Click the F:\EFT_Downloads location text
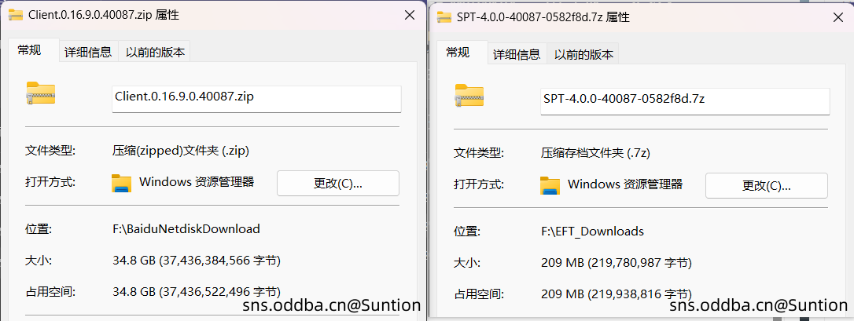 (593, 232)
